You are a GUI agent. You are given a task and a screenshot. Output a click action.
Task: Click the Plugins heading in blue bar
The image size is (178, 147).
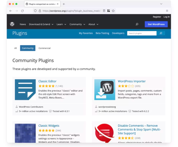[20, 33]
